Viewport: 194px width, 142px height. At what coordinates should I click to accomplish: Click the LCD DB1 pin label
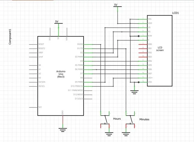[x=150, y=48]
